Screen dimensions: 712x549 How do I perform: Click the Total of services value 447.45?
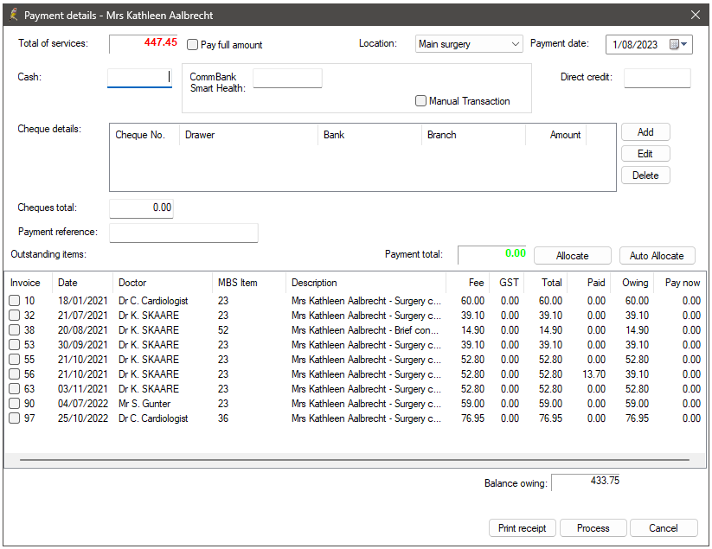[x=143, y=43]
